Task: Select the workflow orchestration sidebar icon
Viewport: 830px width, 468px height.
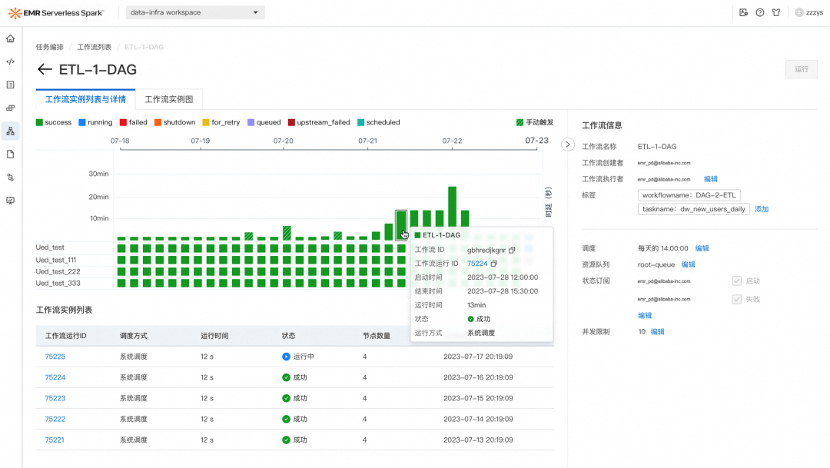Action: coord(10,131)
